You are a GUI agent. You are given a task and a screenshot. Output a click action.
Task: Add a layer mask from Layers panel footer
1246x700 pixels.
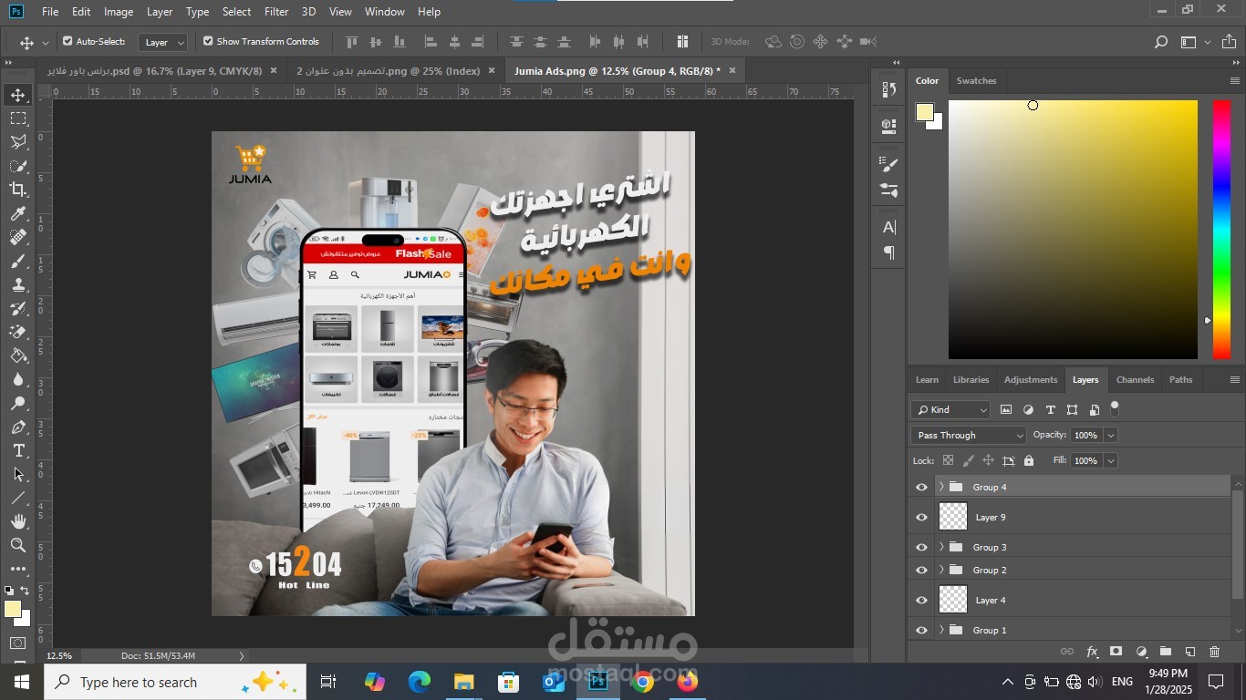[1116, 652]
